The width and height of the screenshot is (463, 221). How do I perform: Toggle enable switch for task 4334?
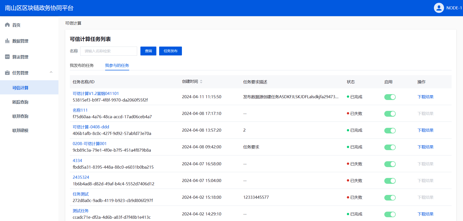(x=390, y=164)
